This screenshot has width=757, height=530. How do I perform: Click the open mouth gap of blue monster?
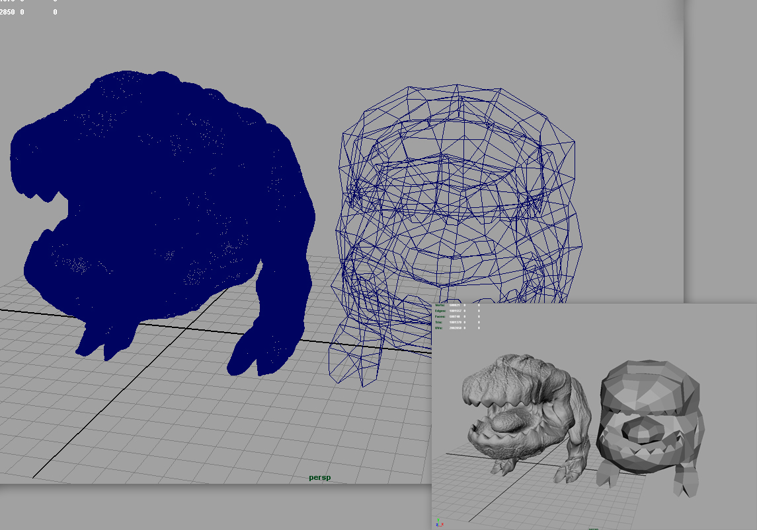[x=56, y=211]
